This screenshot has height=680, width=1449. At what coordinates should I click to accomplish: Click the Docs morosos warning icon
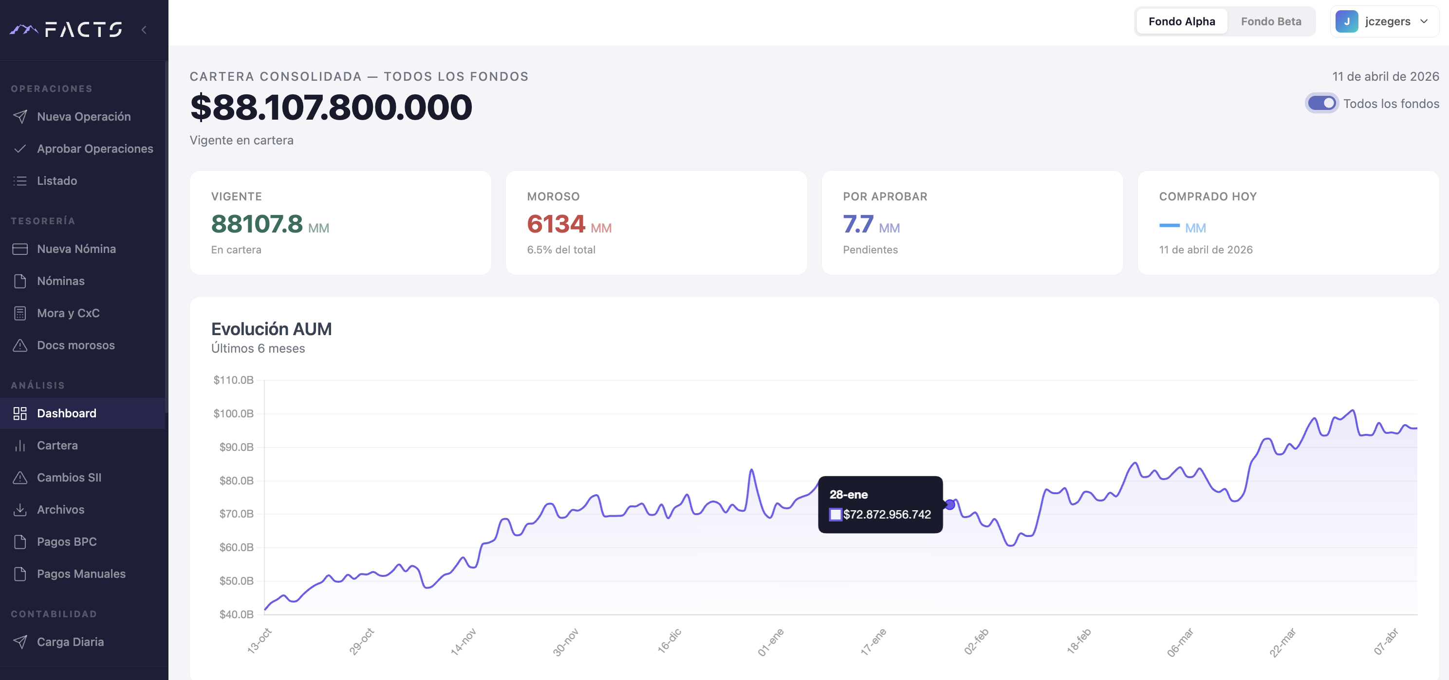coord(19,345)
